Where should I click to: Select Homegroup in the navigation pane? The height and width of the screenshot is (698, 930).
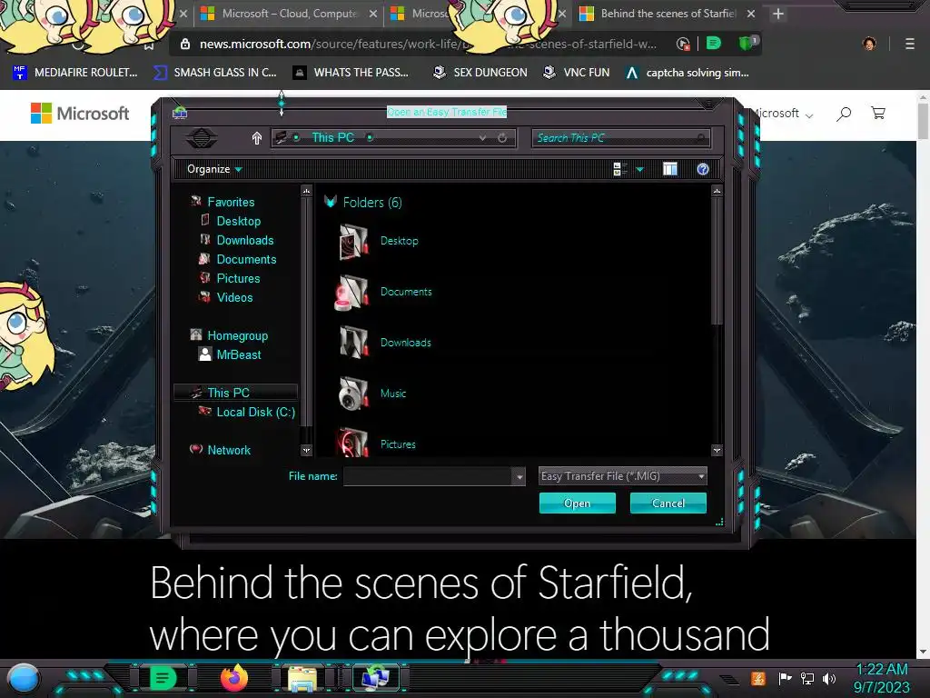pyautogui.click(x=237, y=335)
